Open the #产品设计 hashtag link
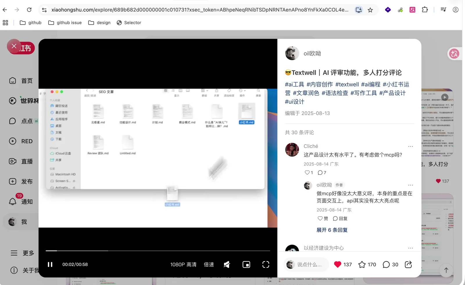 point(392,93)
